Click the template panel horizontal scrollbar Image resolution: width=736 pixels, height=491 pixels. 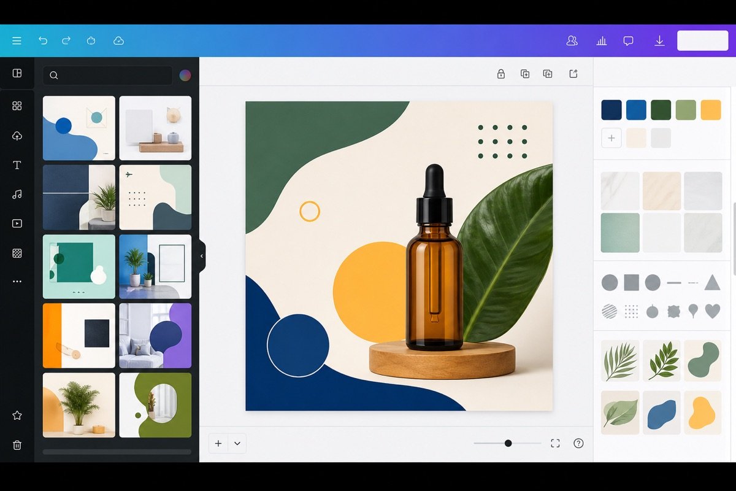click(x=117, y=452)
